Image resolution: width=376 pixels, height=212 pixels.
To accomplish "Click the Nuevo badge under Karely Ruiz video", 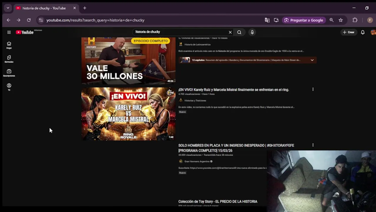I will [182, 112].
